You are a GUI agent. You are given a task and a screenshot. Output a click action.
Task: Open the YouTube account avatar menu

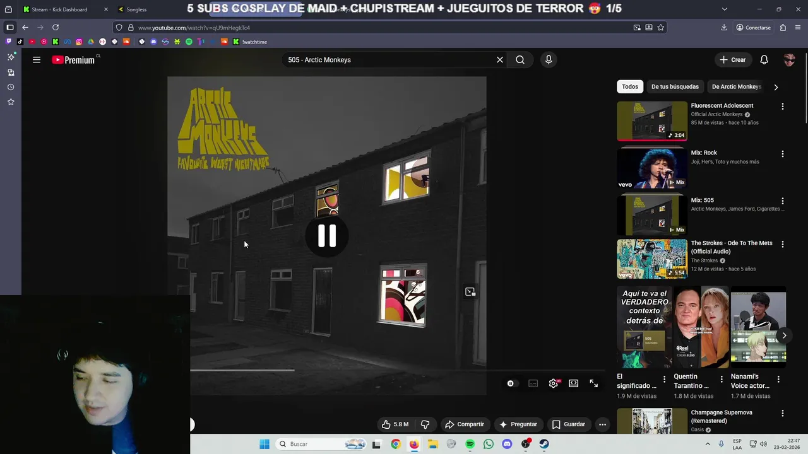(789, 60)
